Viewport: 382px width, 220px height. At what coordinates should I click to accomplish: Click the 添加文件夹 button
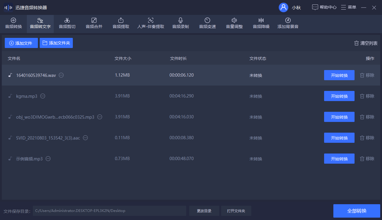56,43
